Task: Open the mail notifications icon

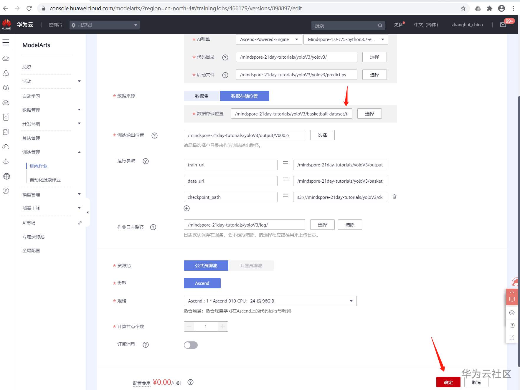Action: [503, 25]
